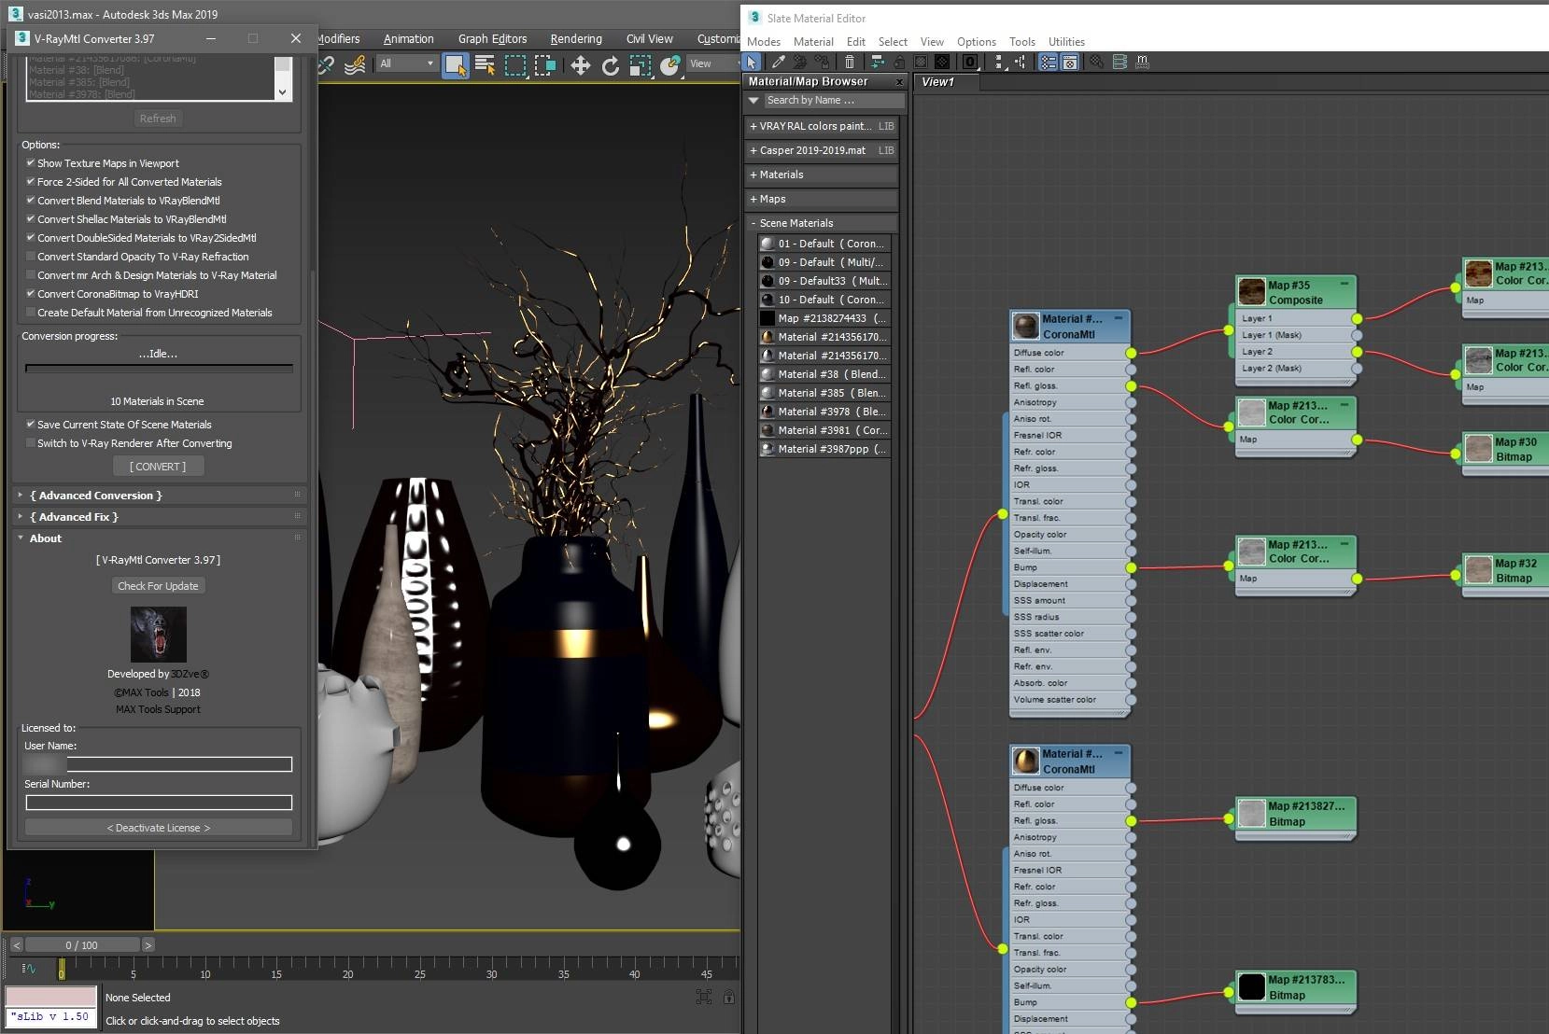Click the Refresh button
Image resolution: width=1549 pixels, height=1034 pixels.
[158, 119]
